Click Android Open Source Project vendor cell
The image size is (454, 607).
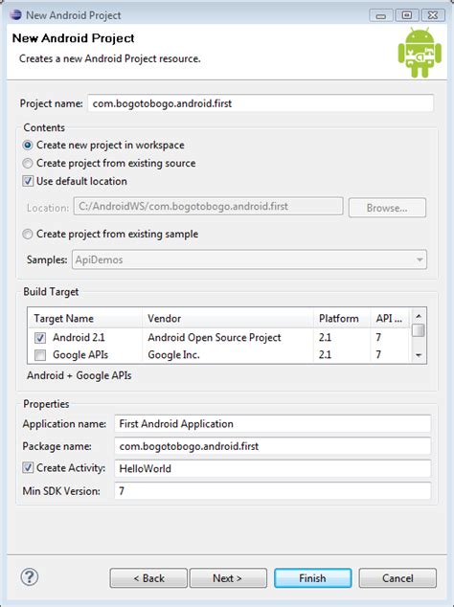tap(215, 338)
